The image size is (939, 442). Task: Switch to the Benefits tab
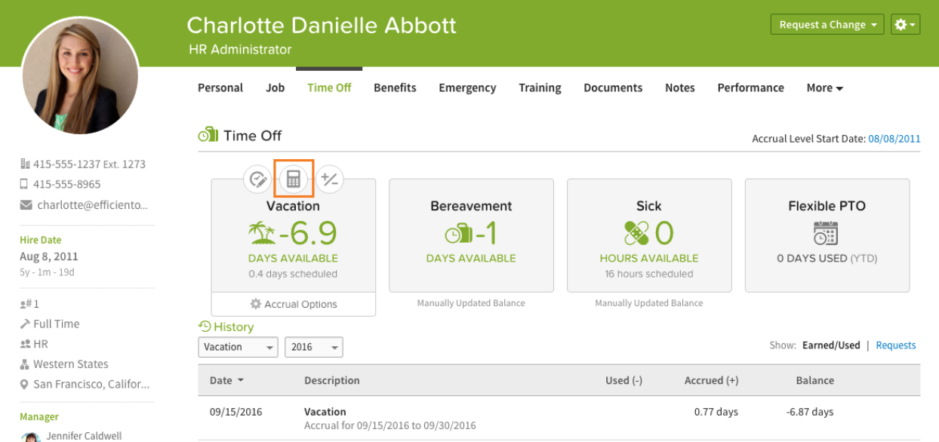coord(395,87)
